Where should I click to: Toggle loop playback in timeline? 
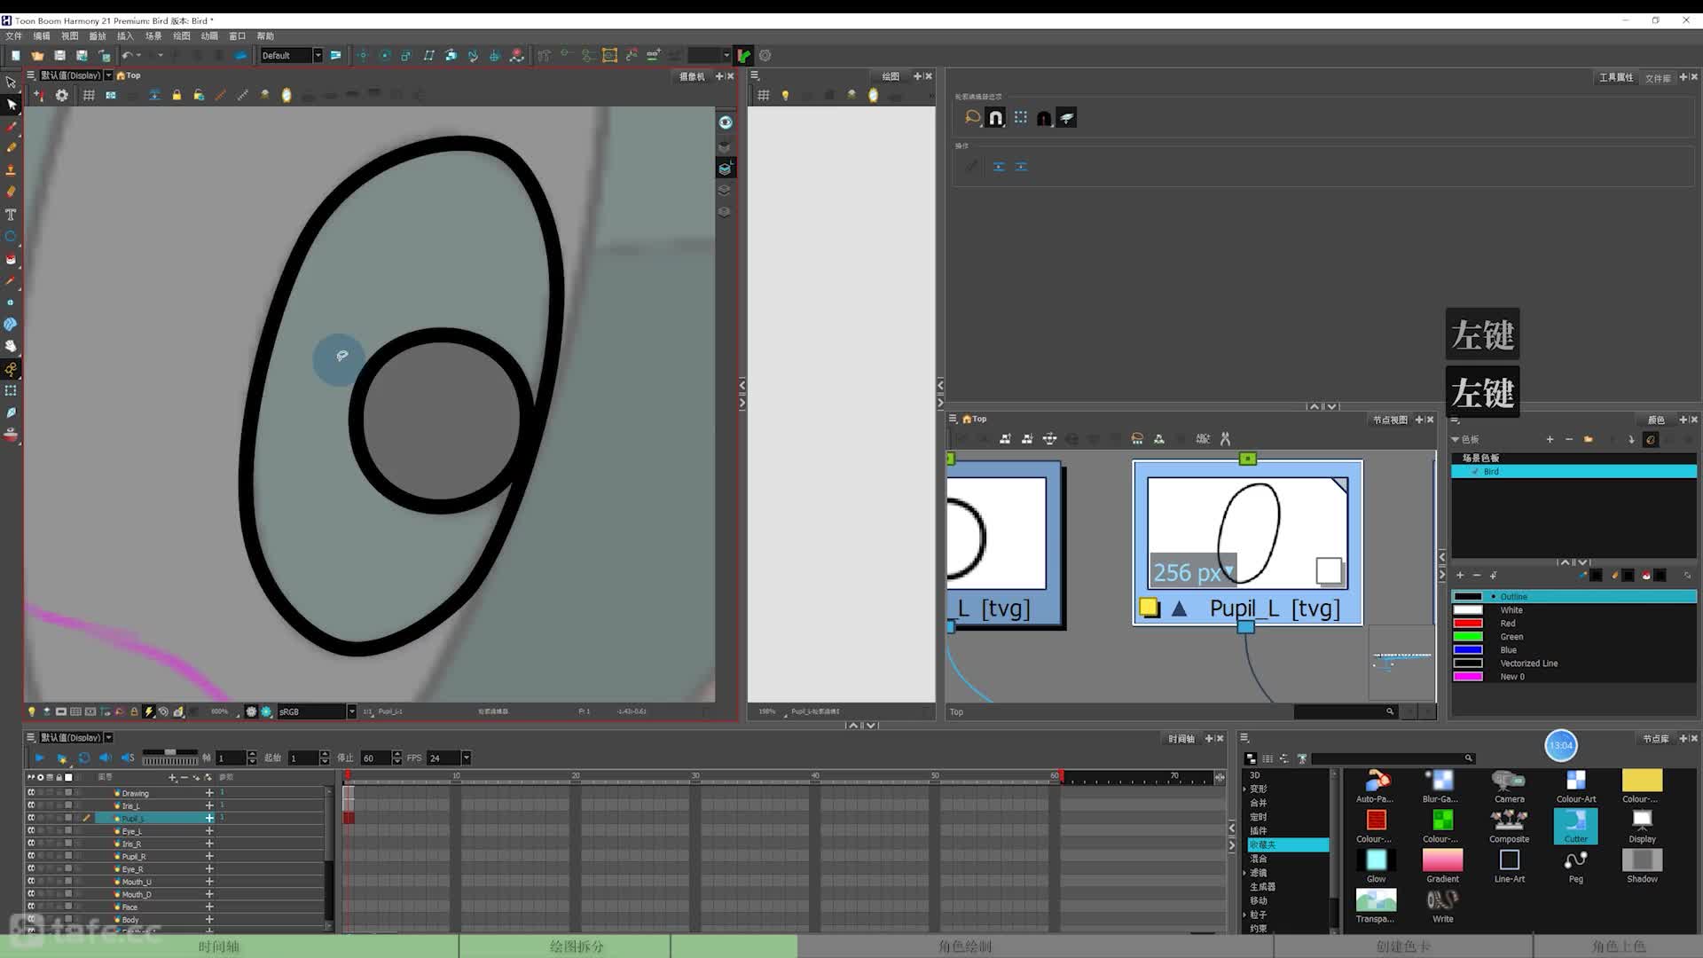pyautogui.click(x=84, y=758)
